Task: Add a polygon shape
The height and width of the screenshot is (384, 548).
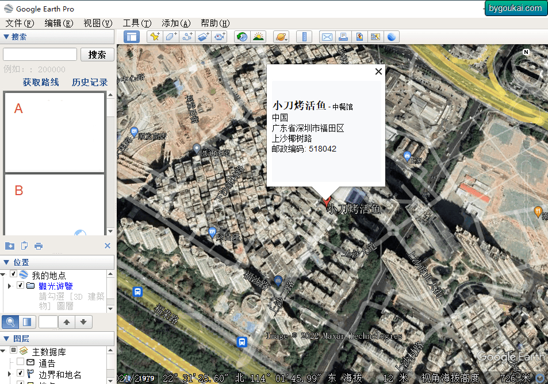Action: [171, 37]
